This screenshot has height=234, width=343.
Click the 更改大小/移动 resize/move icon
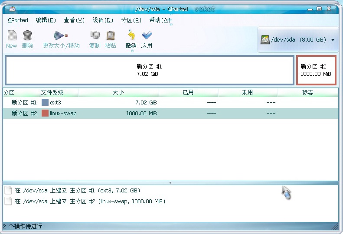pos(61,36)
